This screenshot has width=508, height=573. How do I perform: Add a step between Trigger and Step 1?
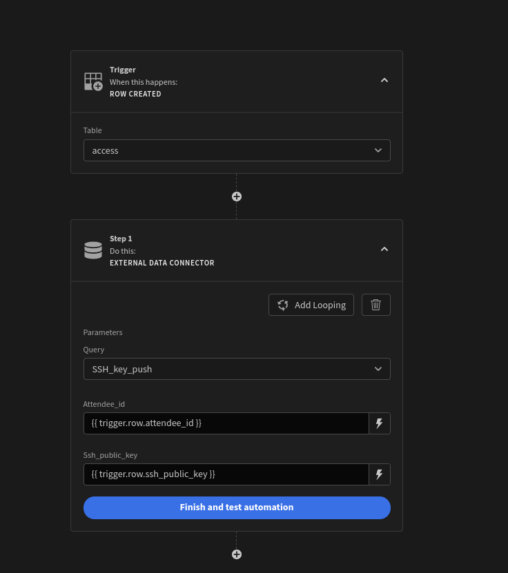(x=237, y=197)
